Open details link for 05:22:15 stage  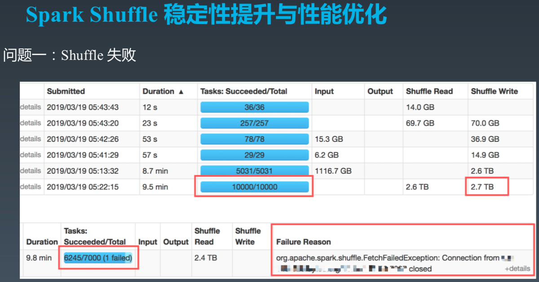pyautogui.click(x=31, y=186)
